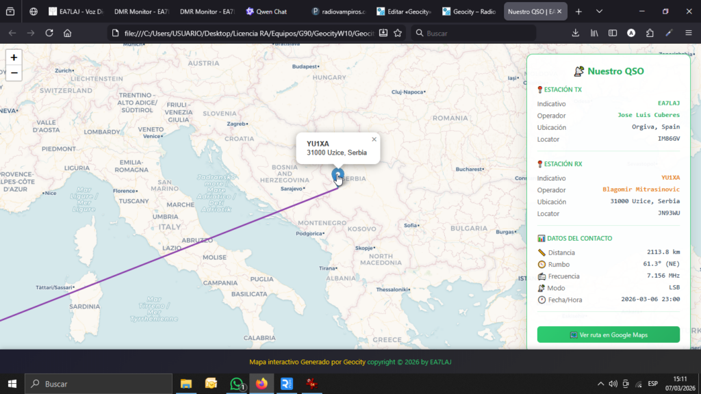Open the browser extensions menu
This screenshot has height=394, width=701.
pyautogui.click(x=650, y=33)
